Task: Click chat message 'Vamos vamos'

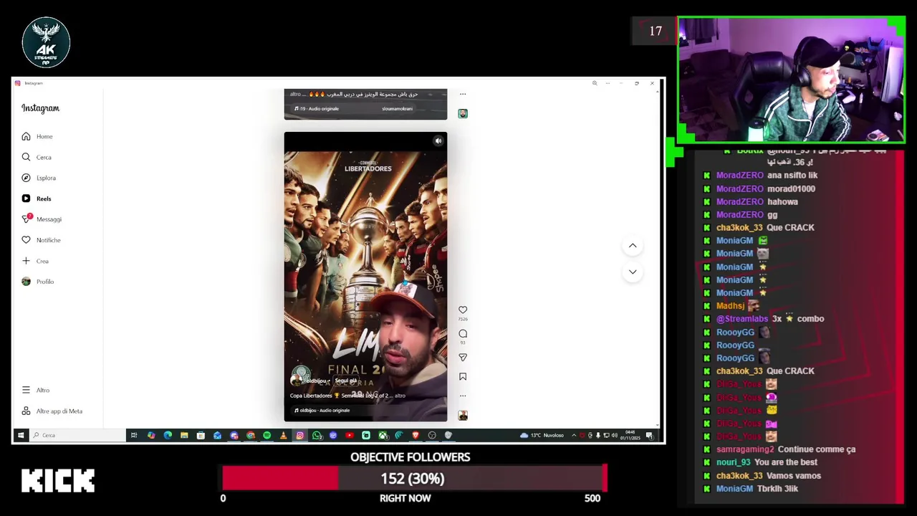Action: click(794, 476)
